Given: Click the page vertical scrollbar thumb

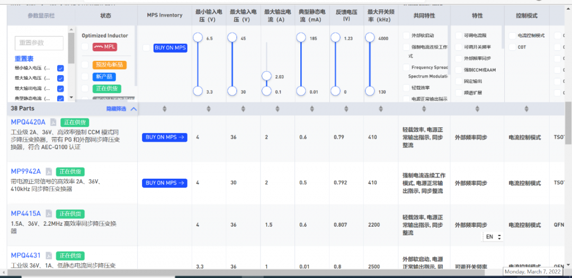Looking at the screenshot, I should tap(568, 124).
